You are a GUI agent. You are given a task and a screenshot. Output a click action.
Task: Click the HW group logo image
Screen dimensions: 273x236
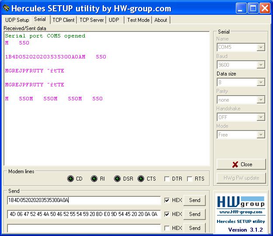click(x=241, y=202)
